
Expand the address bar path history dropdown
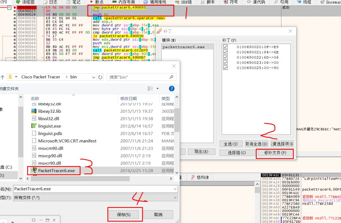tap(93, 77)
